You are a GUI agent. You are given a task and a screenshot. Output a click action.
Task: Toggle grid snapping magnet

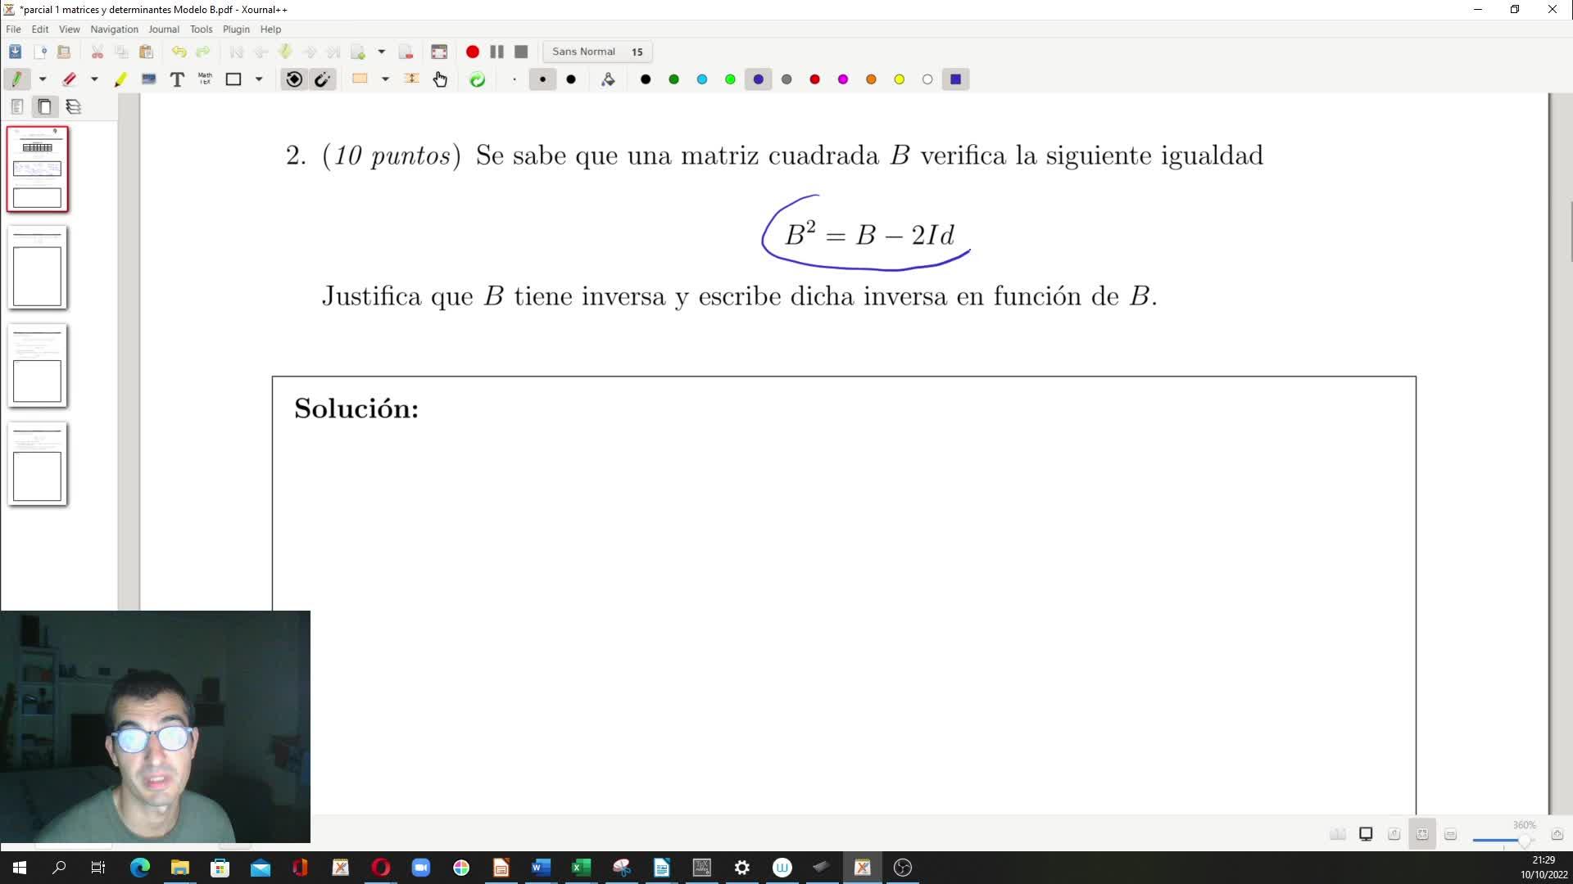pos(323,79)
